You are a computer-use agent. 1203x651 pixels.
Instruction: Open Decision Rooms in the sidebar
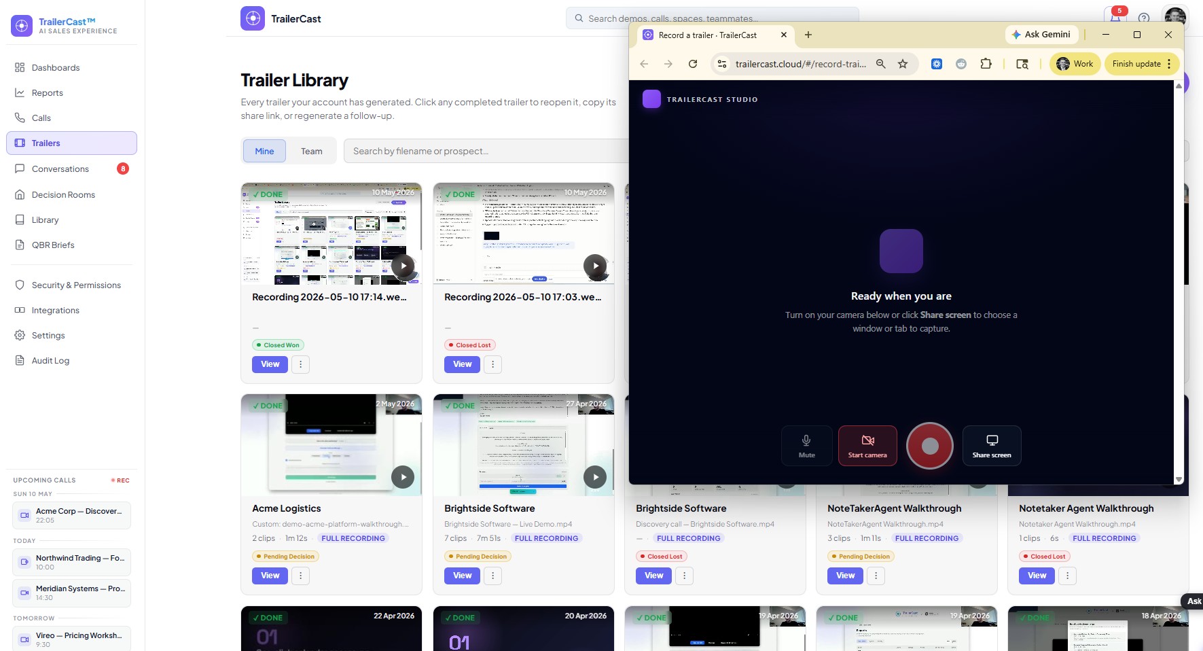coord(71,194)
